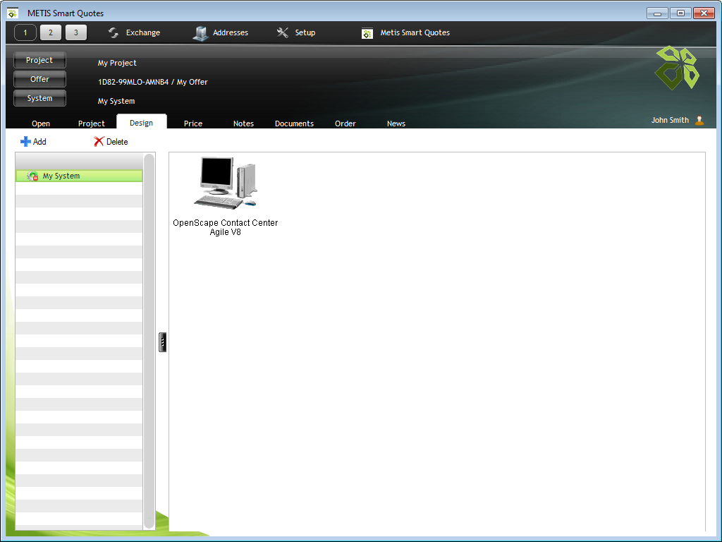
Task: Open the Addresses building icon
Action: 201,33
